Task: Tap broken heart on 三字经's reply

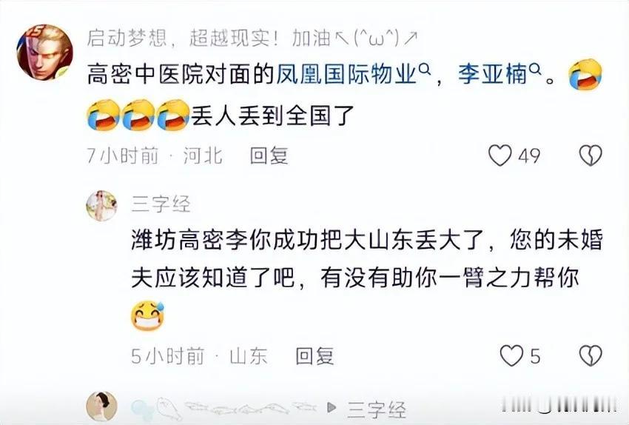Action: point(591,355)
